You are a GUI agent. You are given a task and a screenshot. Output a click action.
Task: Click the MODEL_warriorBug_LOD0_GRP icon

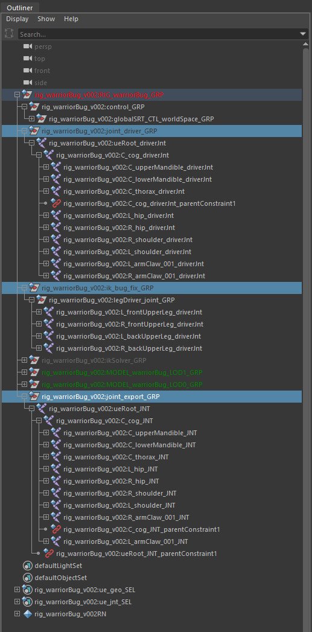click(x=34, y=385)
